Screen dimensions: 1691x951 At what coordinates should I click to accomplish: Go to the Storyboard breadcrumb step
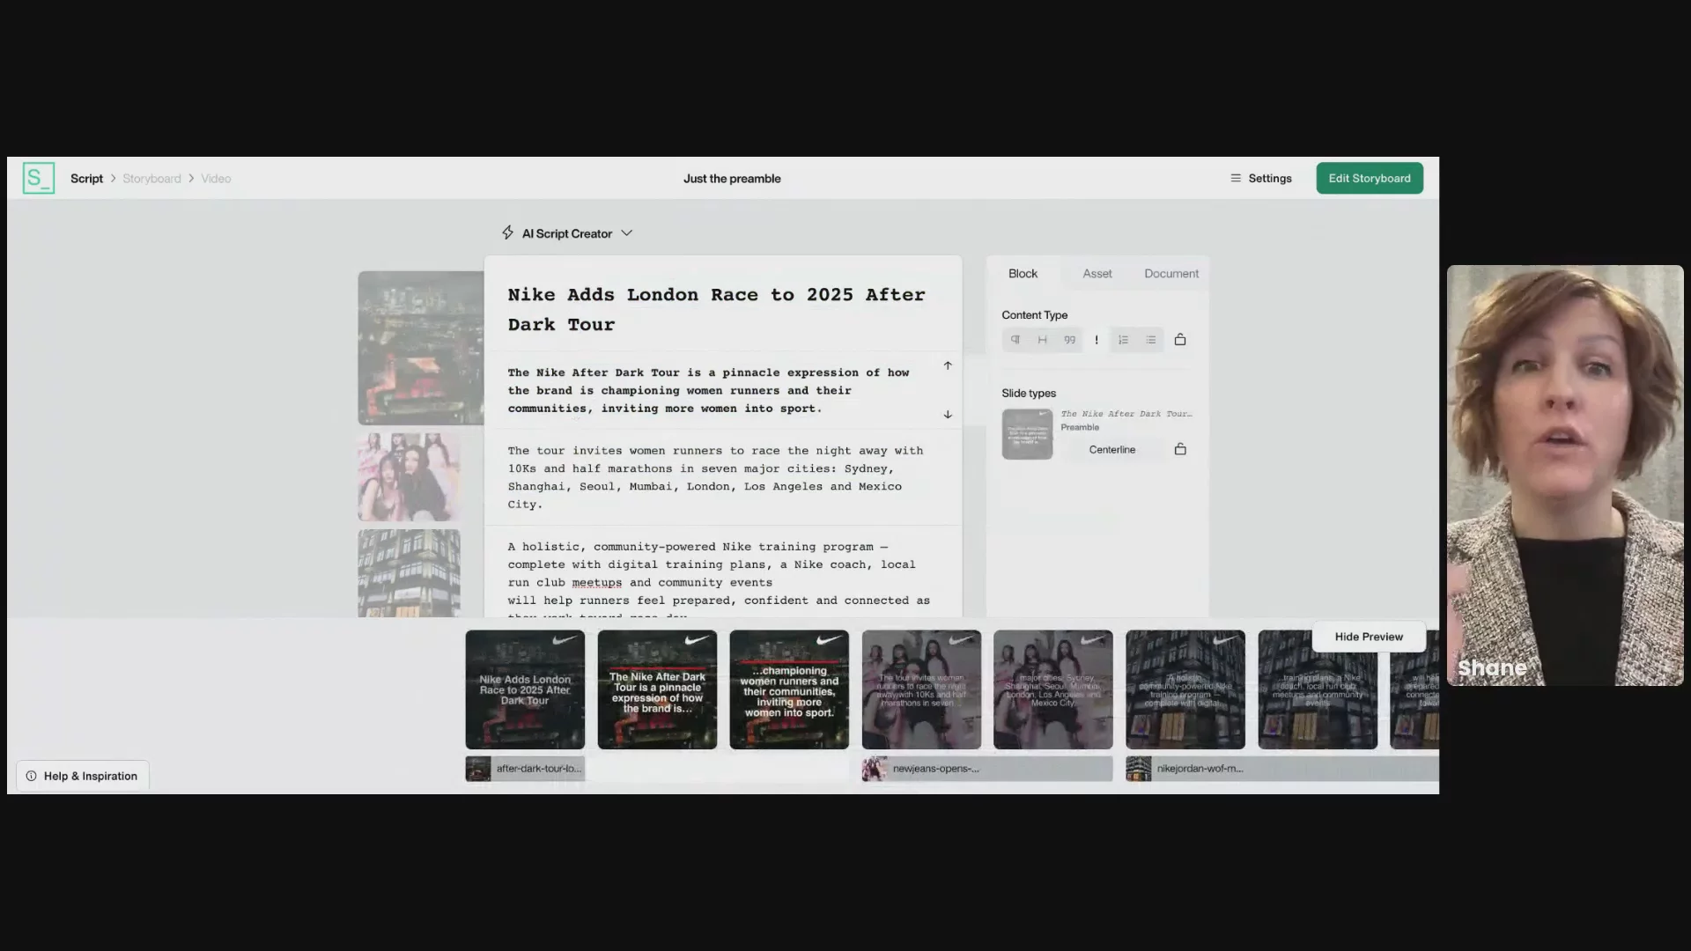(151, 178)
